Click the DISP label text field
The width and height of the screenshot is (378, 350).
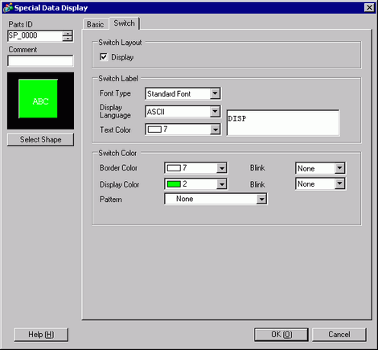coord(283,123)
